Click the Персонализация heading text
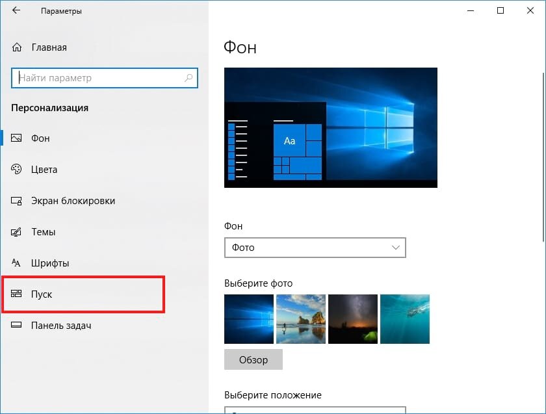This screenshot has height=414, width=546. tap(50, 108)
